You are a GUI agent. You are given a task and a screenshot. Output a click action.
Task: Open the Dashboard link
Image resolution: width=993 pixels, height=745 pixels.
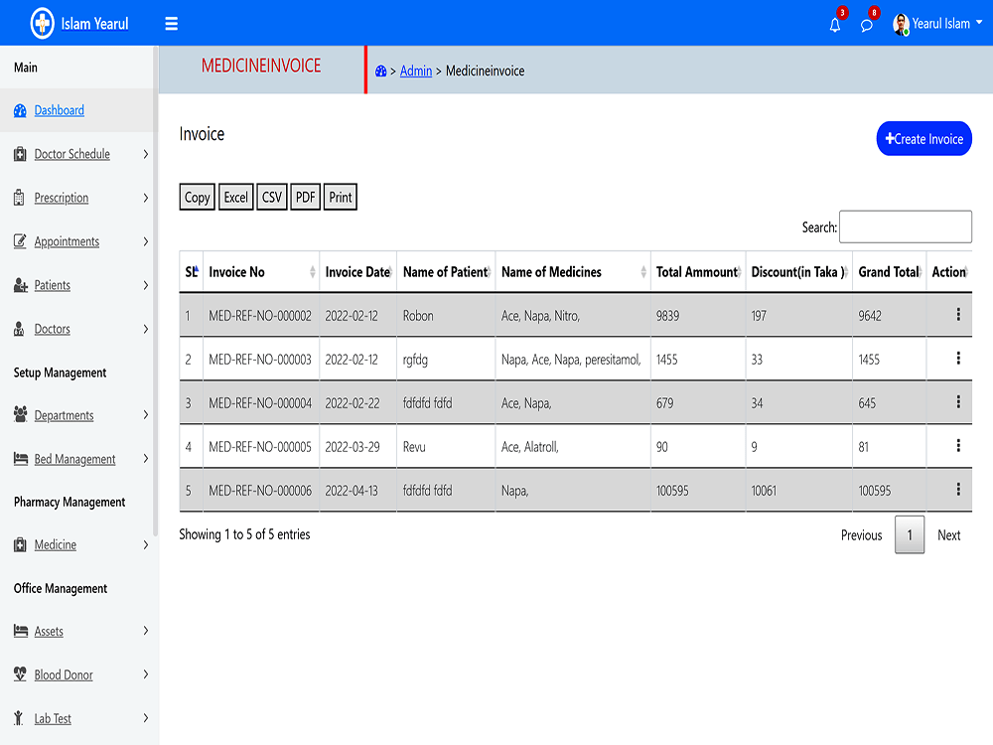(59, 110)
